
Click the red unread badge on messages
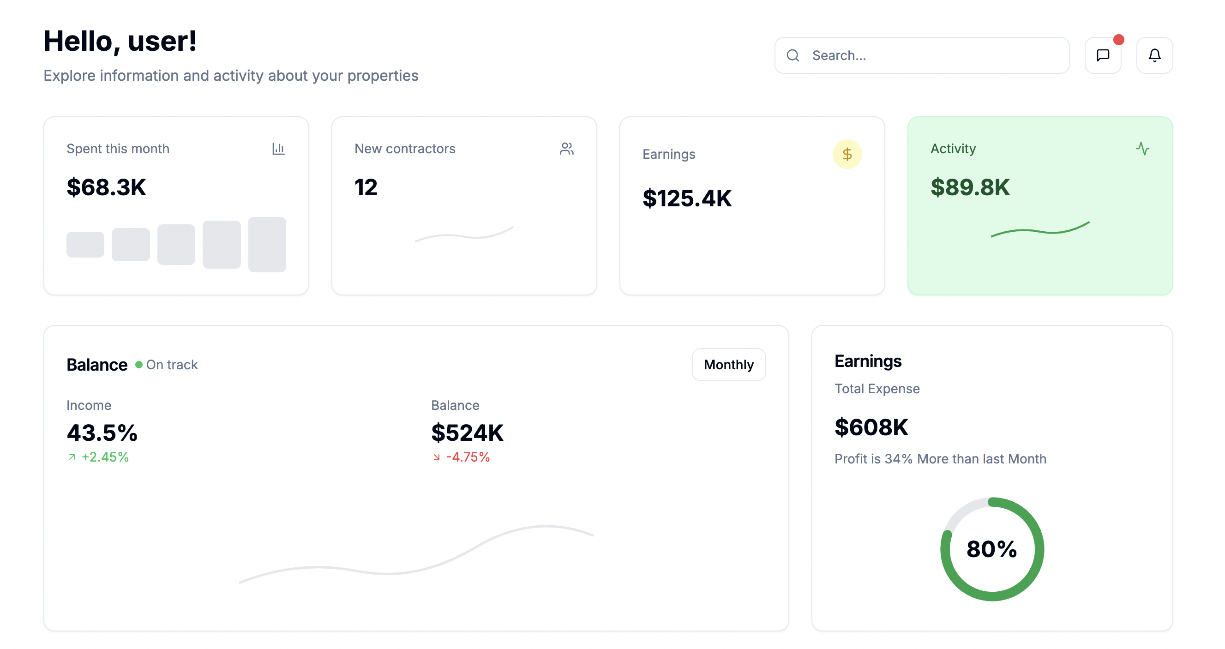[1118, 39]
